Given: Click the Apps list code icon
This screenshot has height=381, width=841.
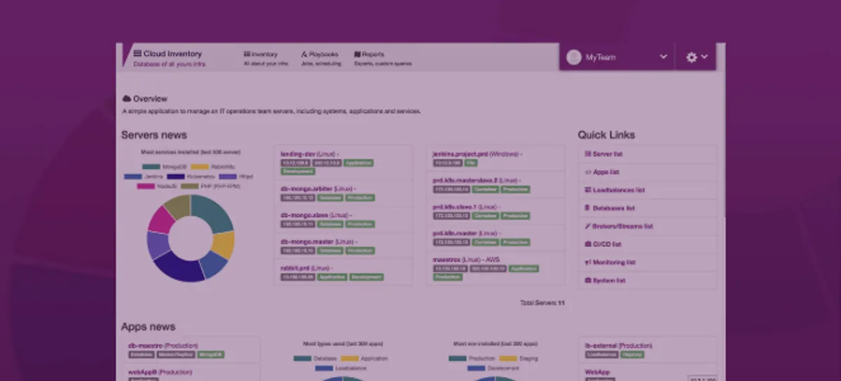Looking at the screenshot, I should tap(587, 172).
